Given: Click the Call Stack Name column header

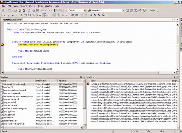Looking at the screenshot, I should (130, 81).
